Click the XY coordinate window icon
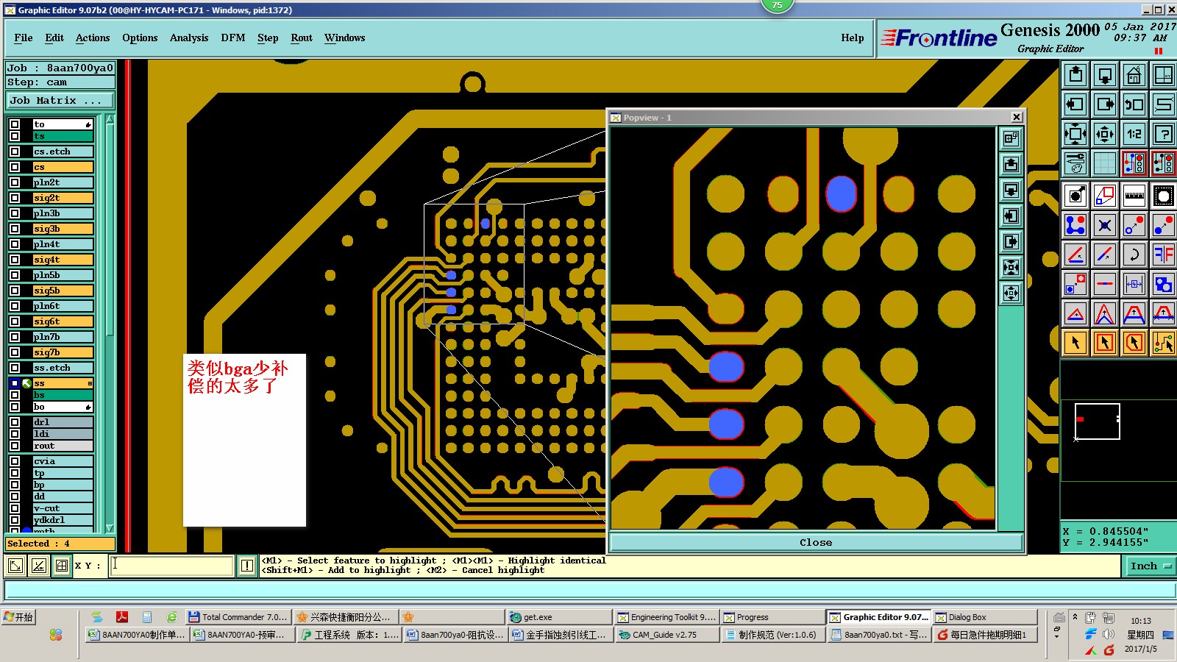 1164,75
